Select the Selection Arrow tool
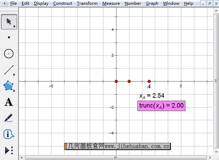Viewport: 219px width, 160px height. point(9,21)
